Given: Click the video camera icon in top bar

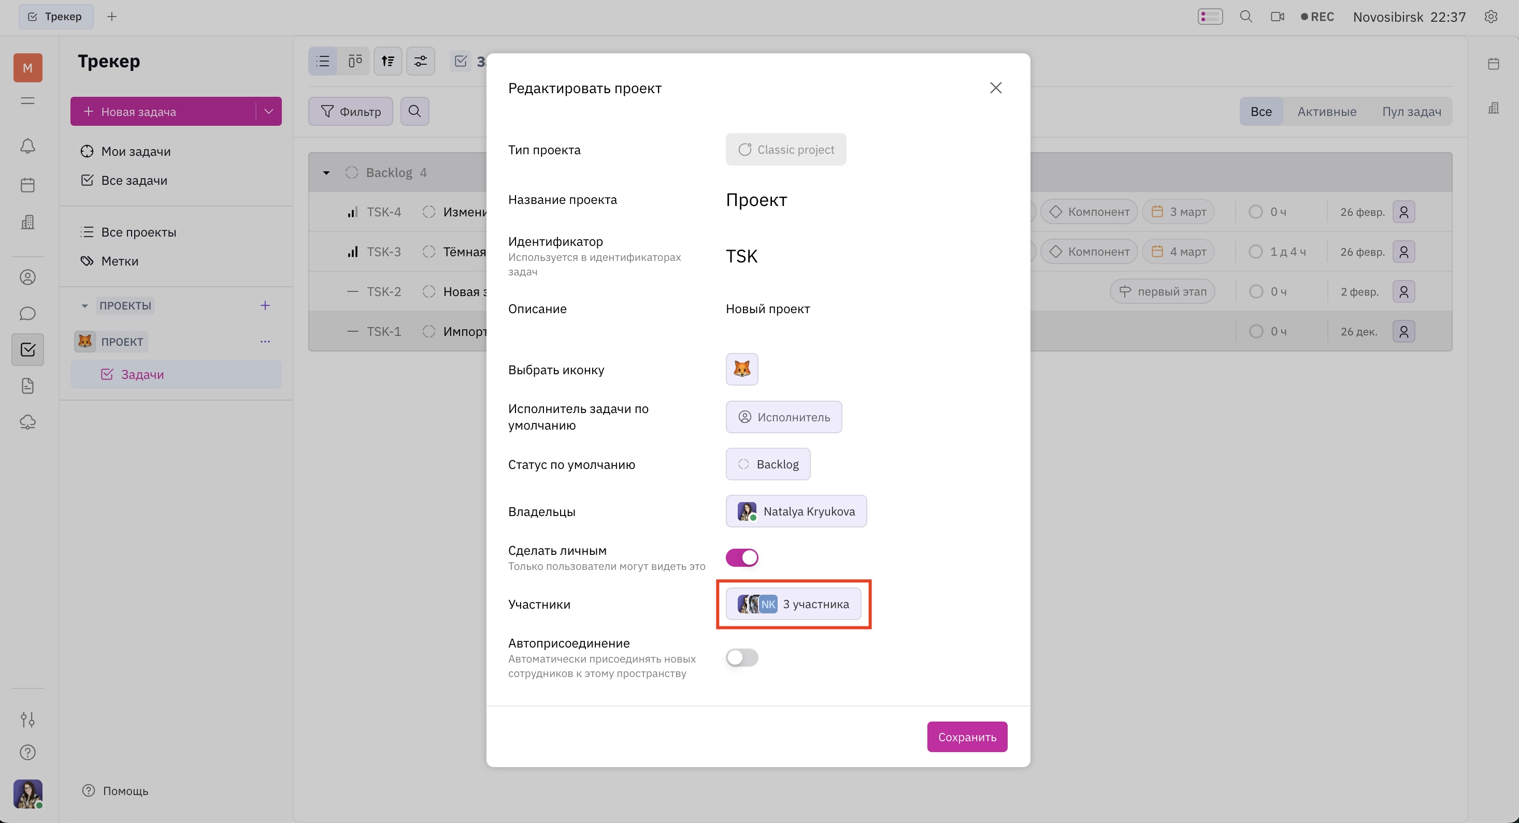Looking at the screenshot, I should click(1277, 17).
